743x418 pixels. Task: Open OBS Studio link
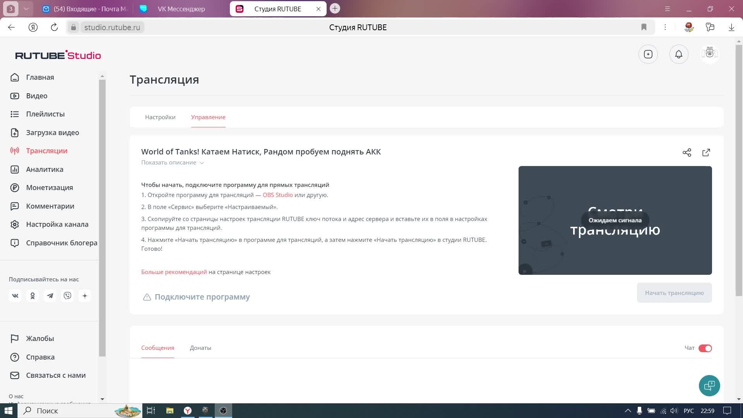tap(277, 195)
